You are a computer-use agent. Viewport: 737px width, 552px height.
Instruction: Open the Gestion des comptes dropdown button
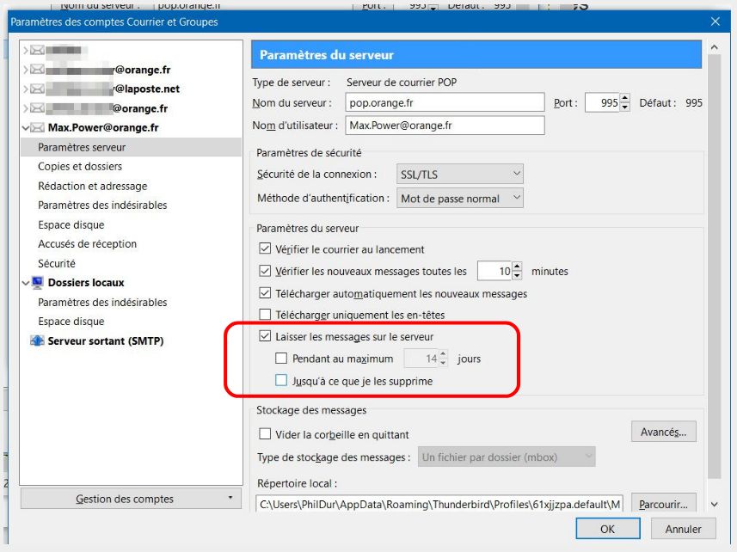click(x=131, y=499)
